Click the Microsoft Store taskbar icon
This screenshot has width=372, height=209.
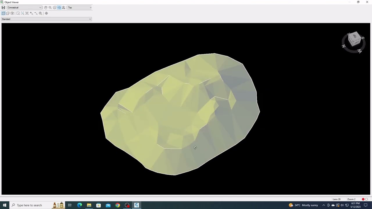[99, 205]
